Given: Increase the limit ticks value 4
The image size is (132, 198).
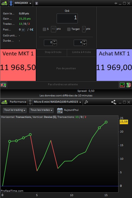Looking at the screenshot, I should click(x=84, y=41).
